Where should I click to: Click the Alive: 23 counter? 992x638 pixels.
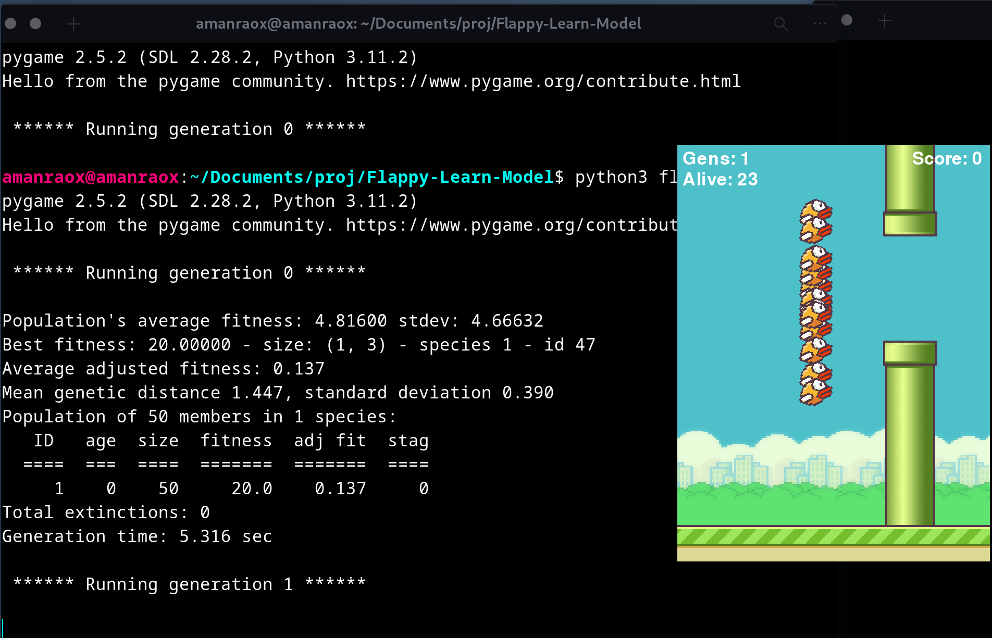click(720, 180)
